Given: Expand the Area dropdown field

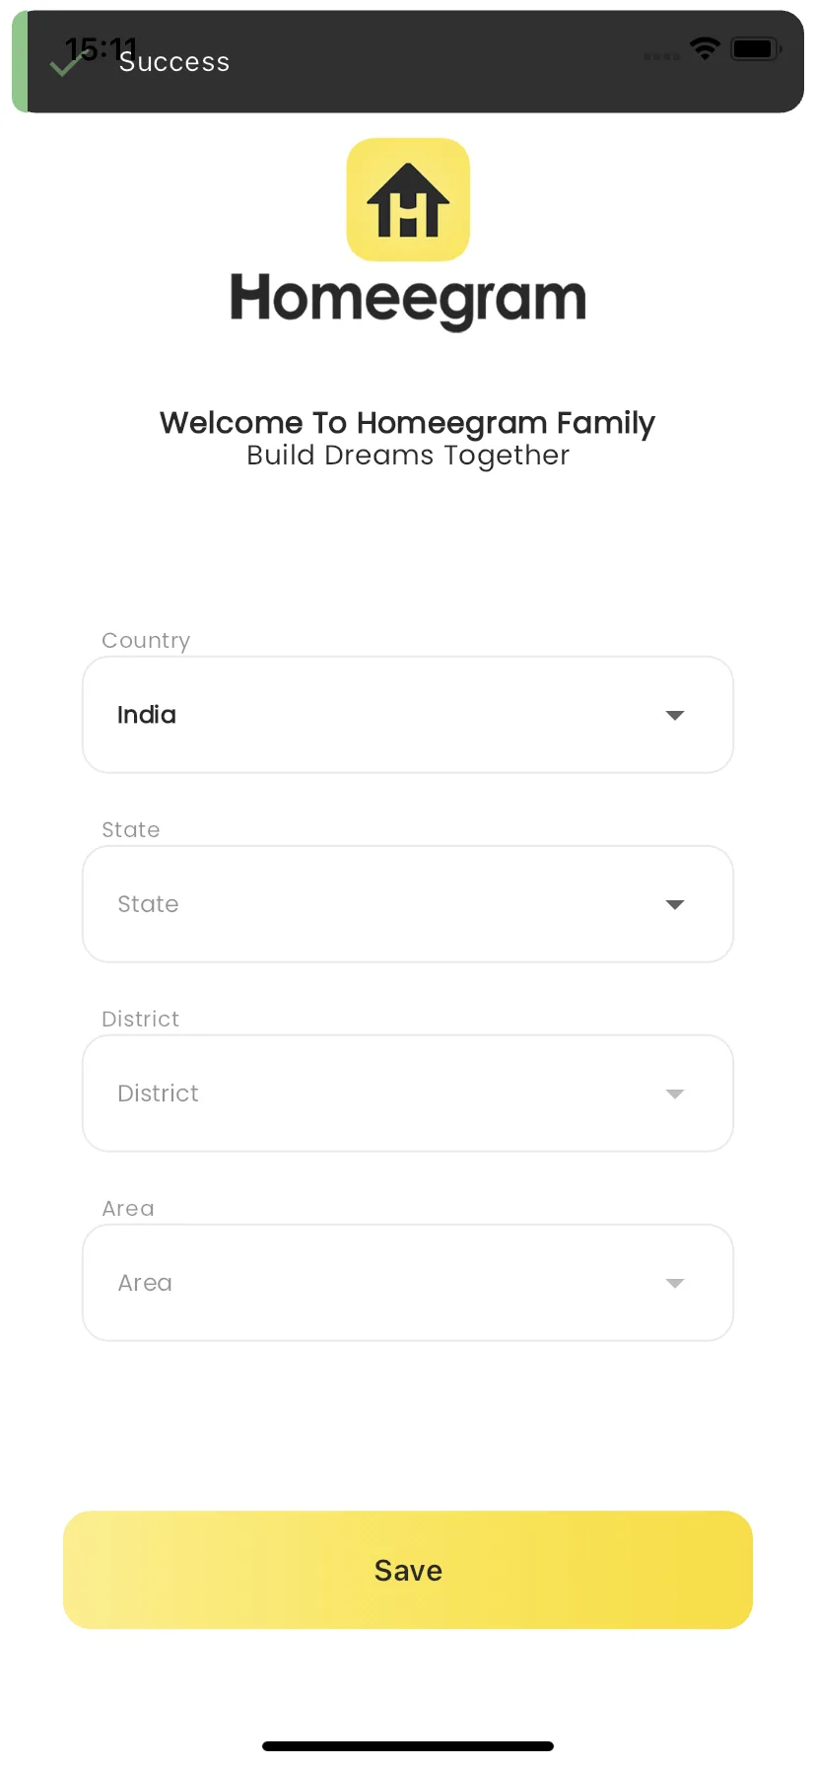Looking at the screenshot, I should click(x=408, y=1283).
